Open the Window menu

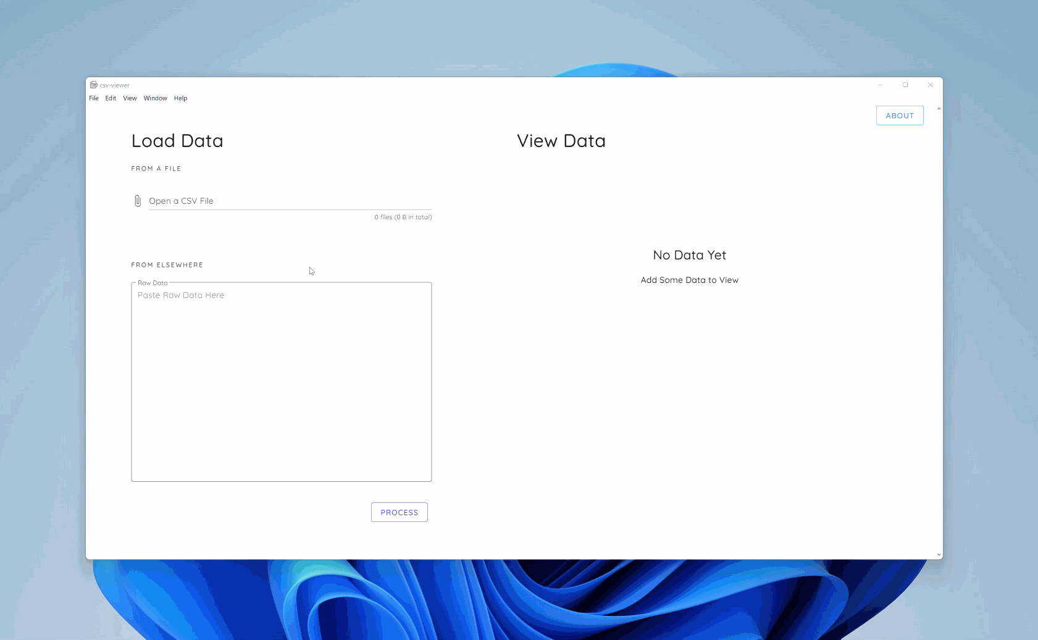[x=156, y=98]
